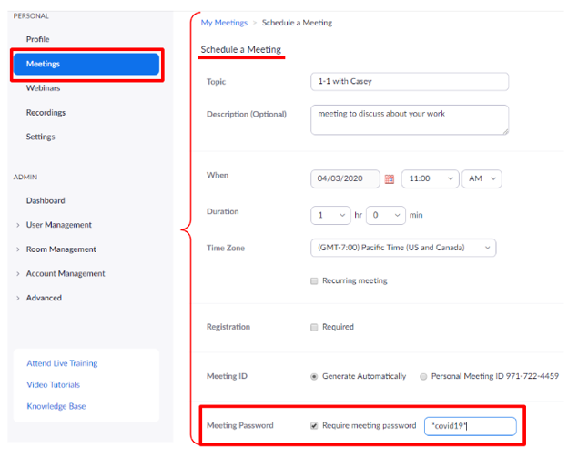Click the Attend Live Training link
Screen dimensions: 568x458
point(62,363)
